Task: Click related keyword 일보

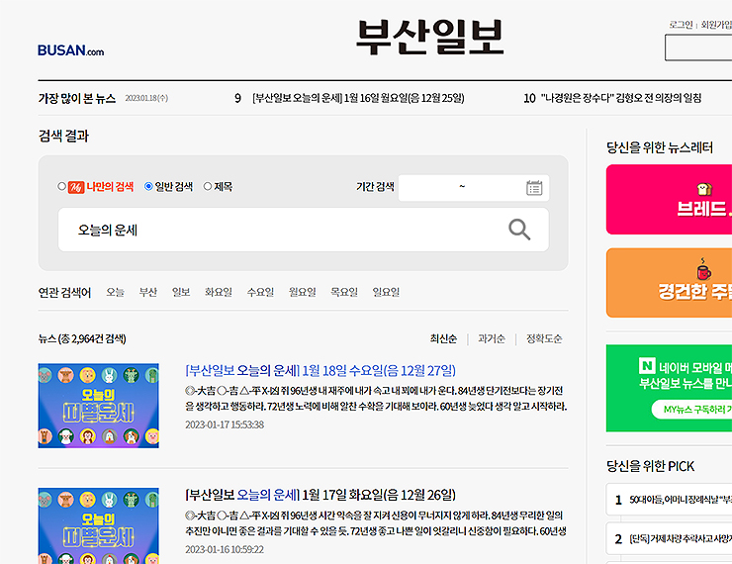Action: pos(181,292)
